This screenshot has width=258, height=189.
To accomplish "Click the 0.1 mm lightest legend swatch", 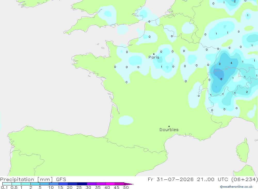I will tap(7, 184).
